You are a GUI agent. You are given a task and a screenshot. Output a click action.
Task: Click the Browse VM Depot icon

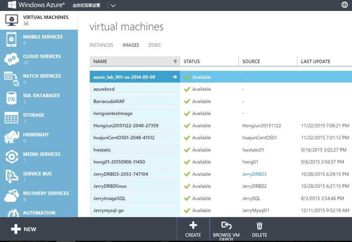[226, 225]
